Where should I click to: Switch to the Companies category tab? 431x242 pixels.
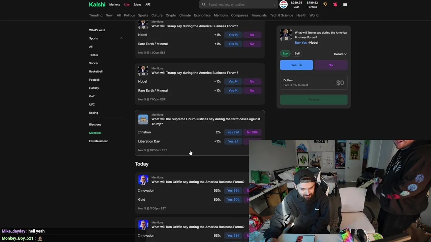tap(239, 15)
